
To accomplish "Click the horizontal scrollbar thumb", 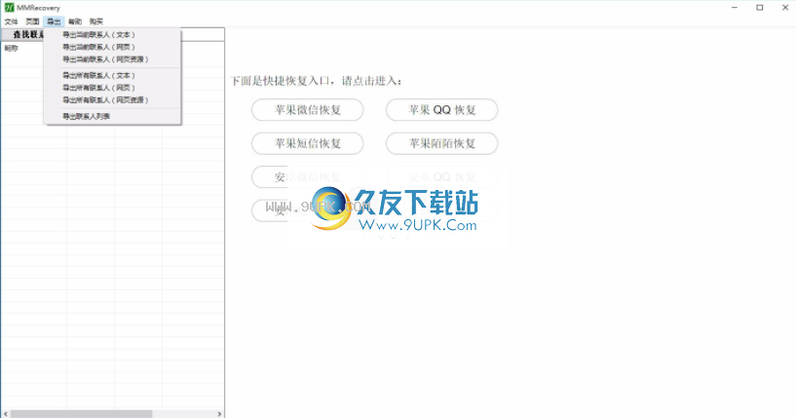I will coord(81,414).
